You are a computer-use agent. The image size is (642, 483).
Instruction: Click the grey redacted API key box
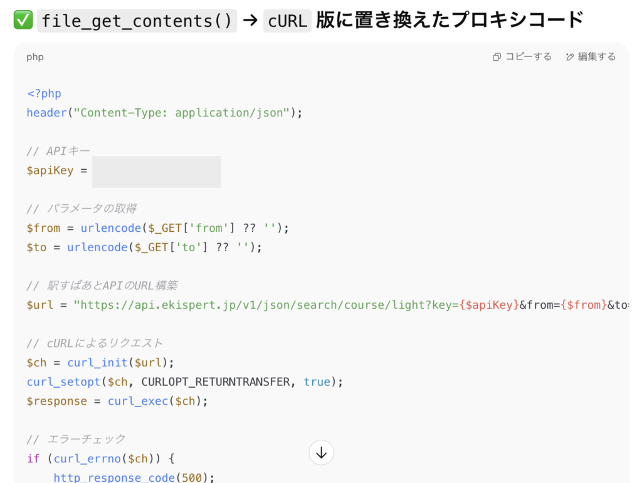click(x=157, y=172)
